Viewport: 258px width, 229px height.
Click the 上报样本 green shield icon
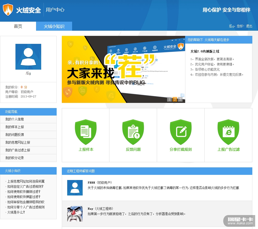pyautogui.click(x=86, y=132)
